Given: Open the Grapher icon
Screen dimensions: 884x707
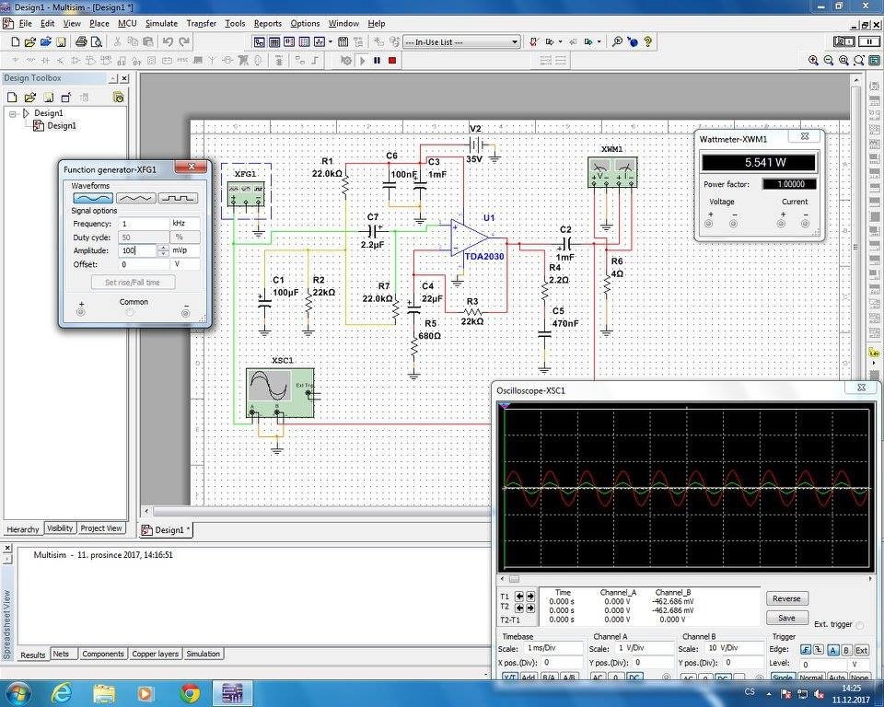Looking at the screenshot, I should (x=320, y=41).
